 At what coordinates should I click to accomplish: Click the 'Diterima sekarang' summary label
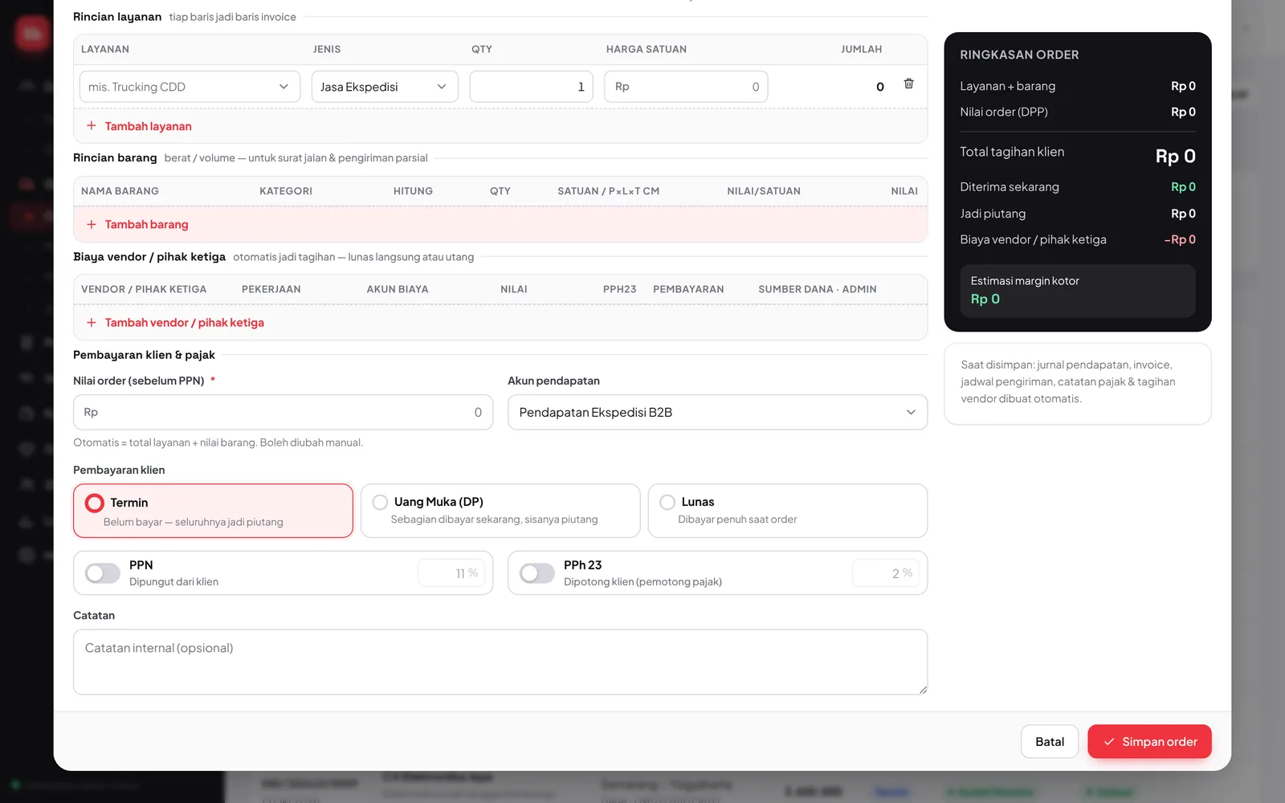(x=1010, y=187)
